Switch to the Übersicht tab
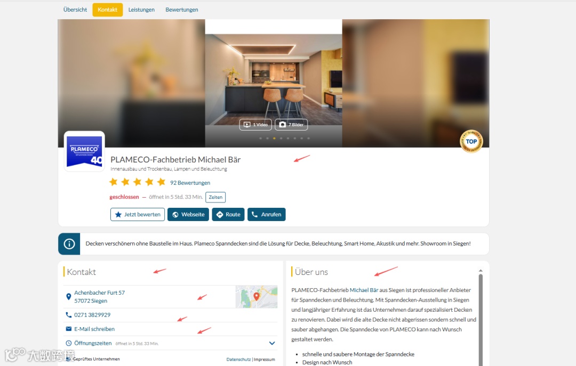The image size is (576, 366). pos(75,10)
